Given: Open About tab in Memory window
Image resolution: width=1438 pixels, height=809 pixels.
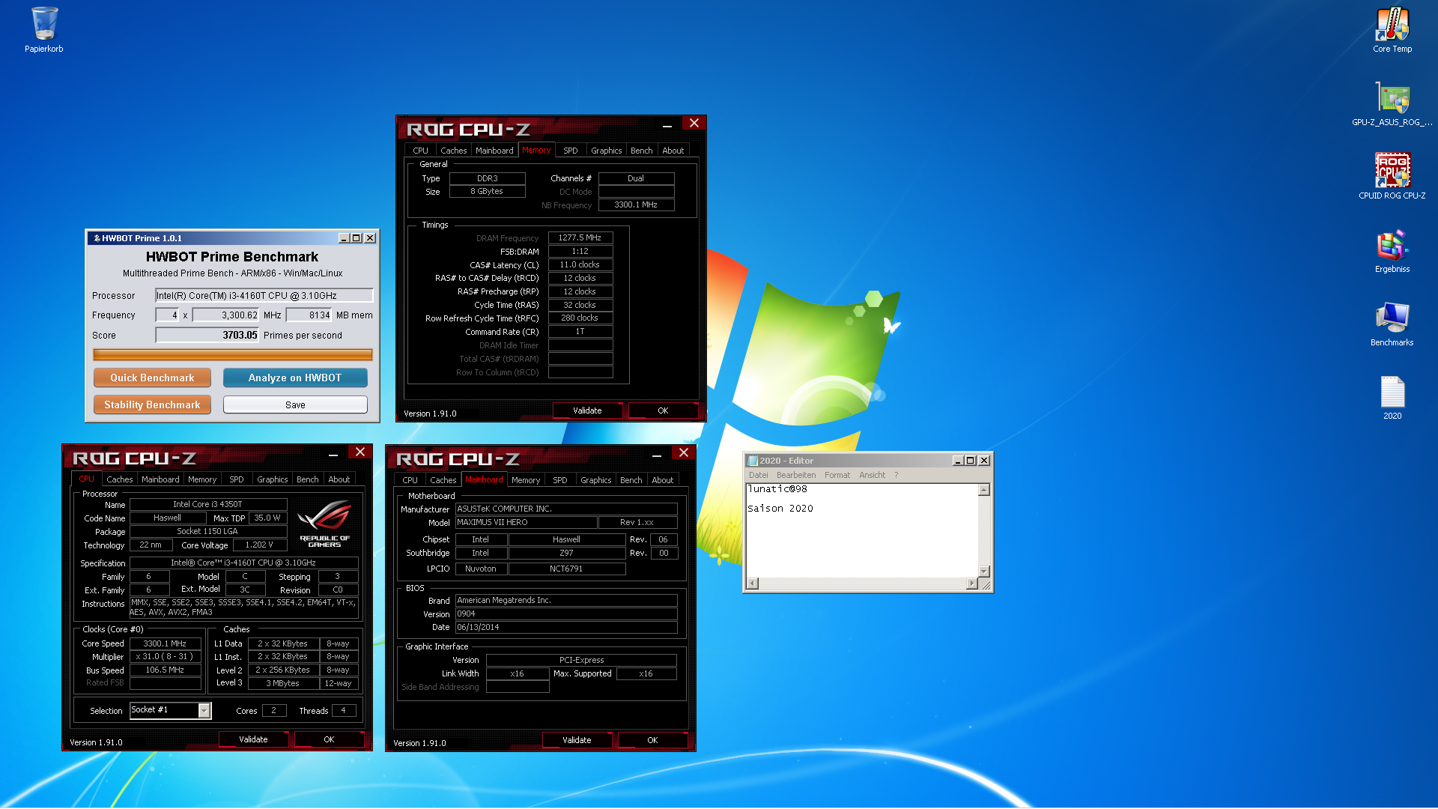Looking at the screenshot, I should pyautogui.click(x=673, y=151).
